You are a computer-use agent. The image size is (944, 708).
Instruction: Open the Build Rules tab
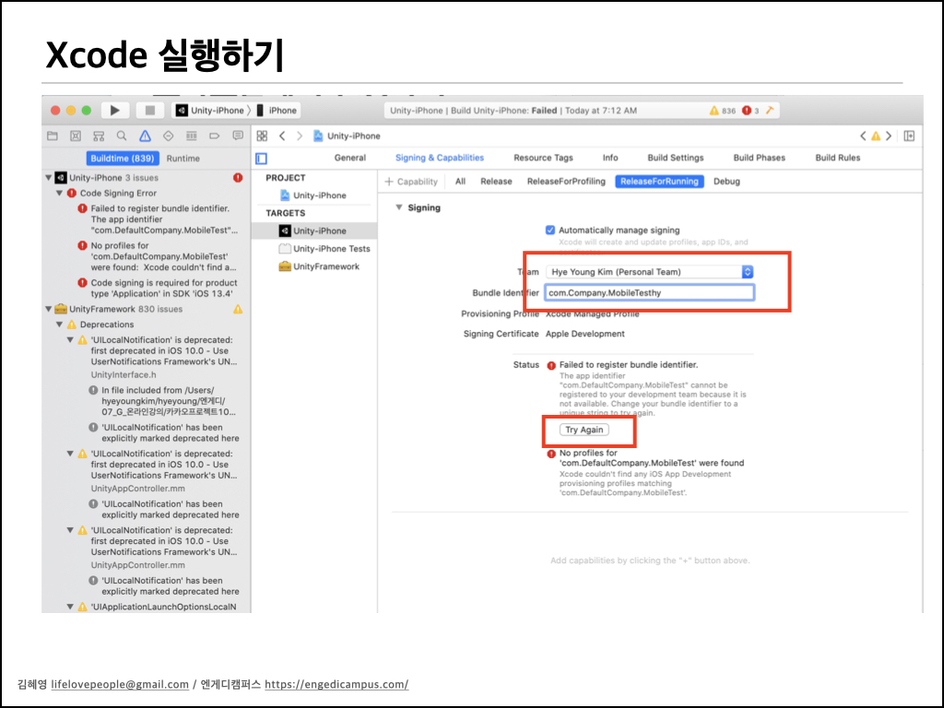[837, 158]
